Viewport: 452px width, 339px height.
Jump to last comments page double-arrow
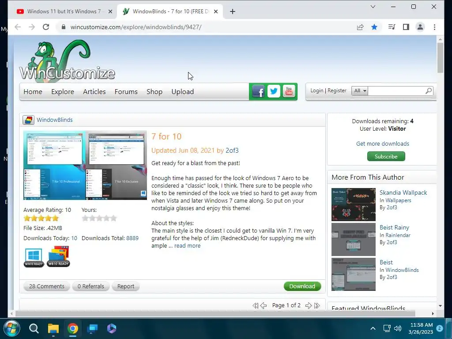317,305
